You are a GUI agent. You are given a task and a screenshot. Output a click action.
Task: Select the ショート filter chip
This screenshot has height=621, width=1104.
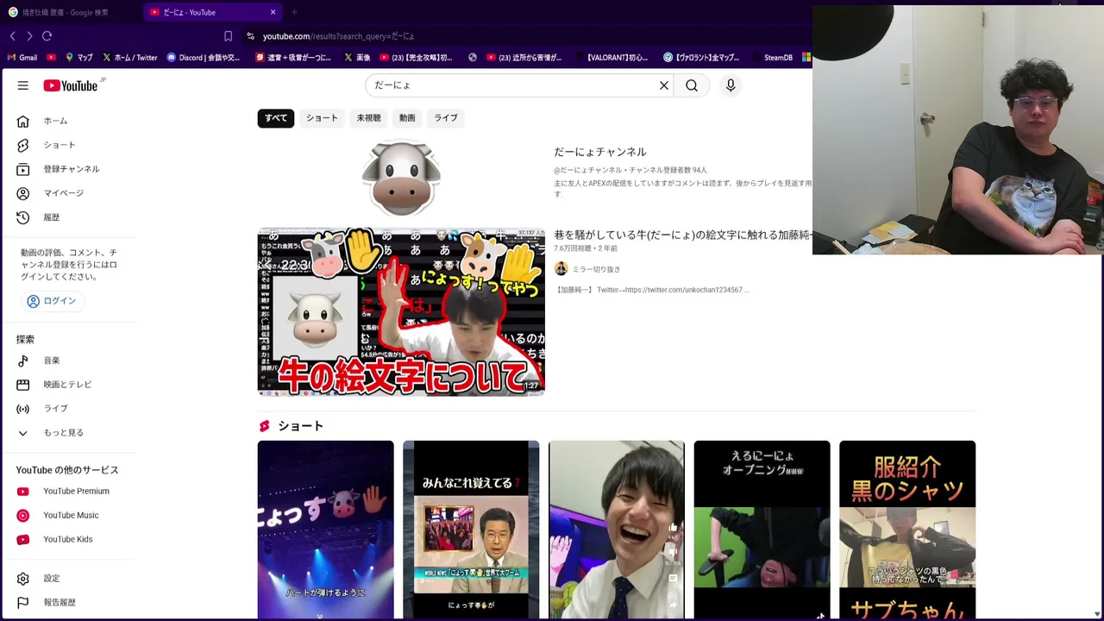[x=322, y=118]
